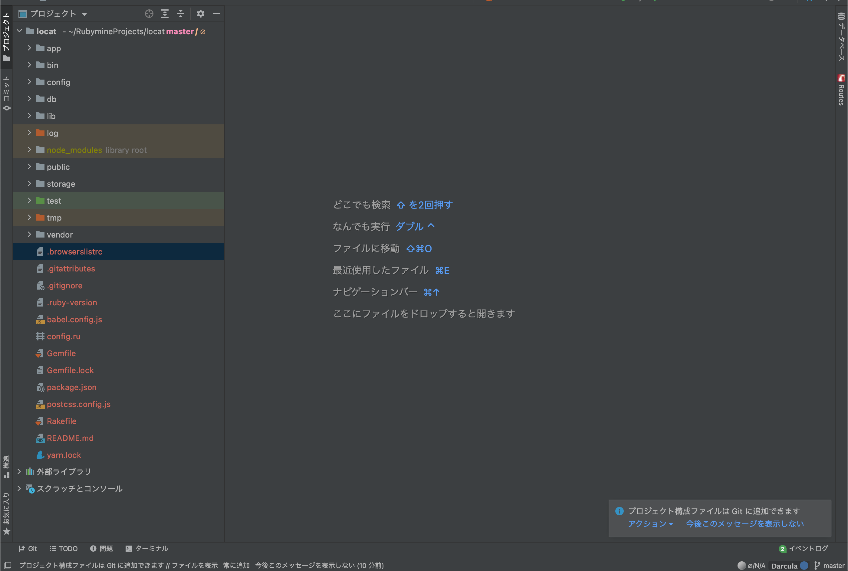This screenshot has width=848, height=571.
Task: Open the project view settings gear
Action: coord(201,14)
